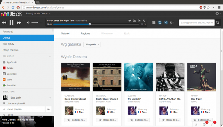The height and width of the screenshot is (127, 223).
Task: Open Stay Trippy album cover
Action: 202,77
